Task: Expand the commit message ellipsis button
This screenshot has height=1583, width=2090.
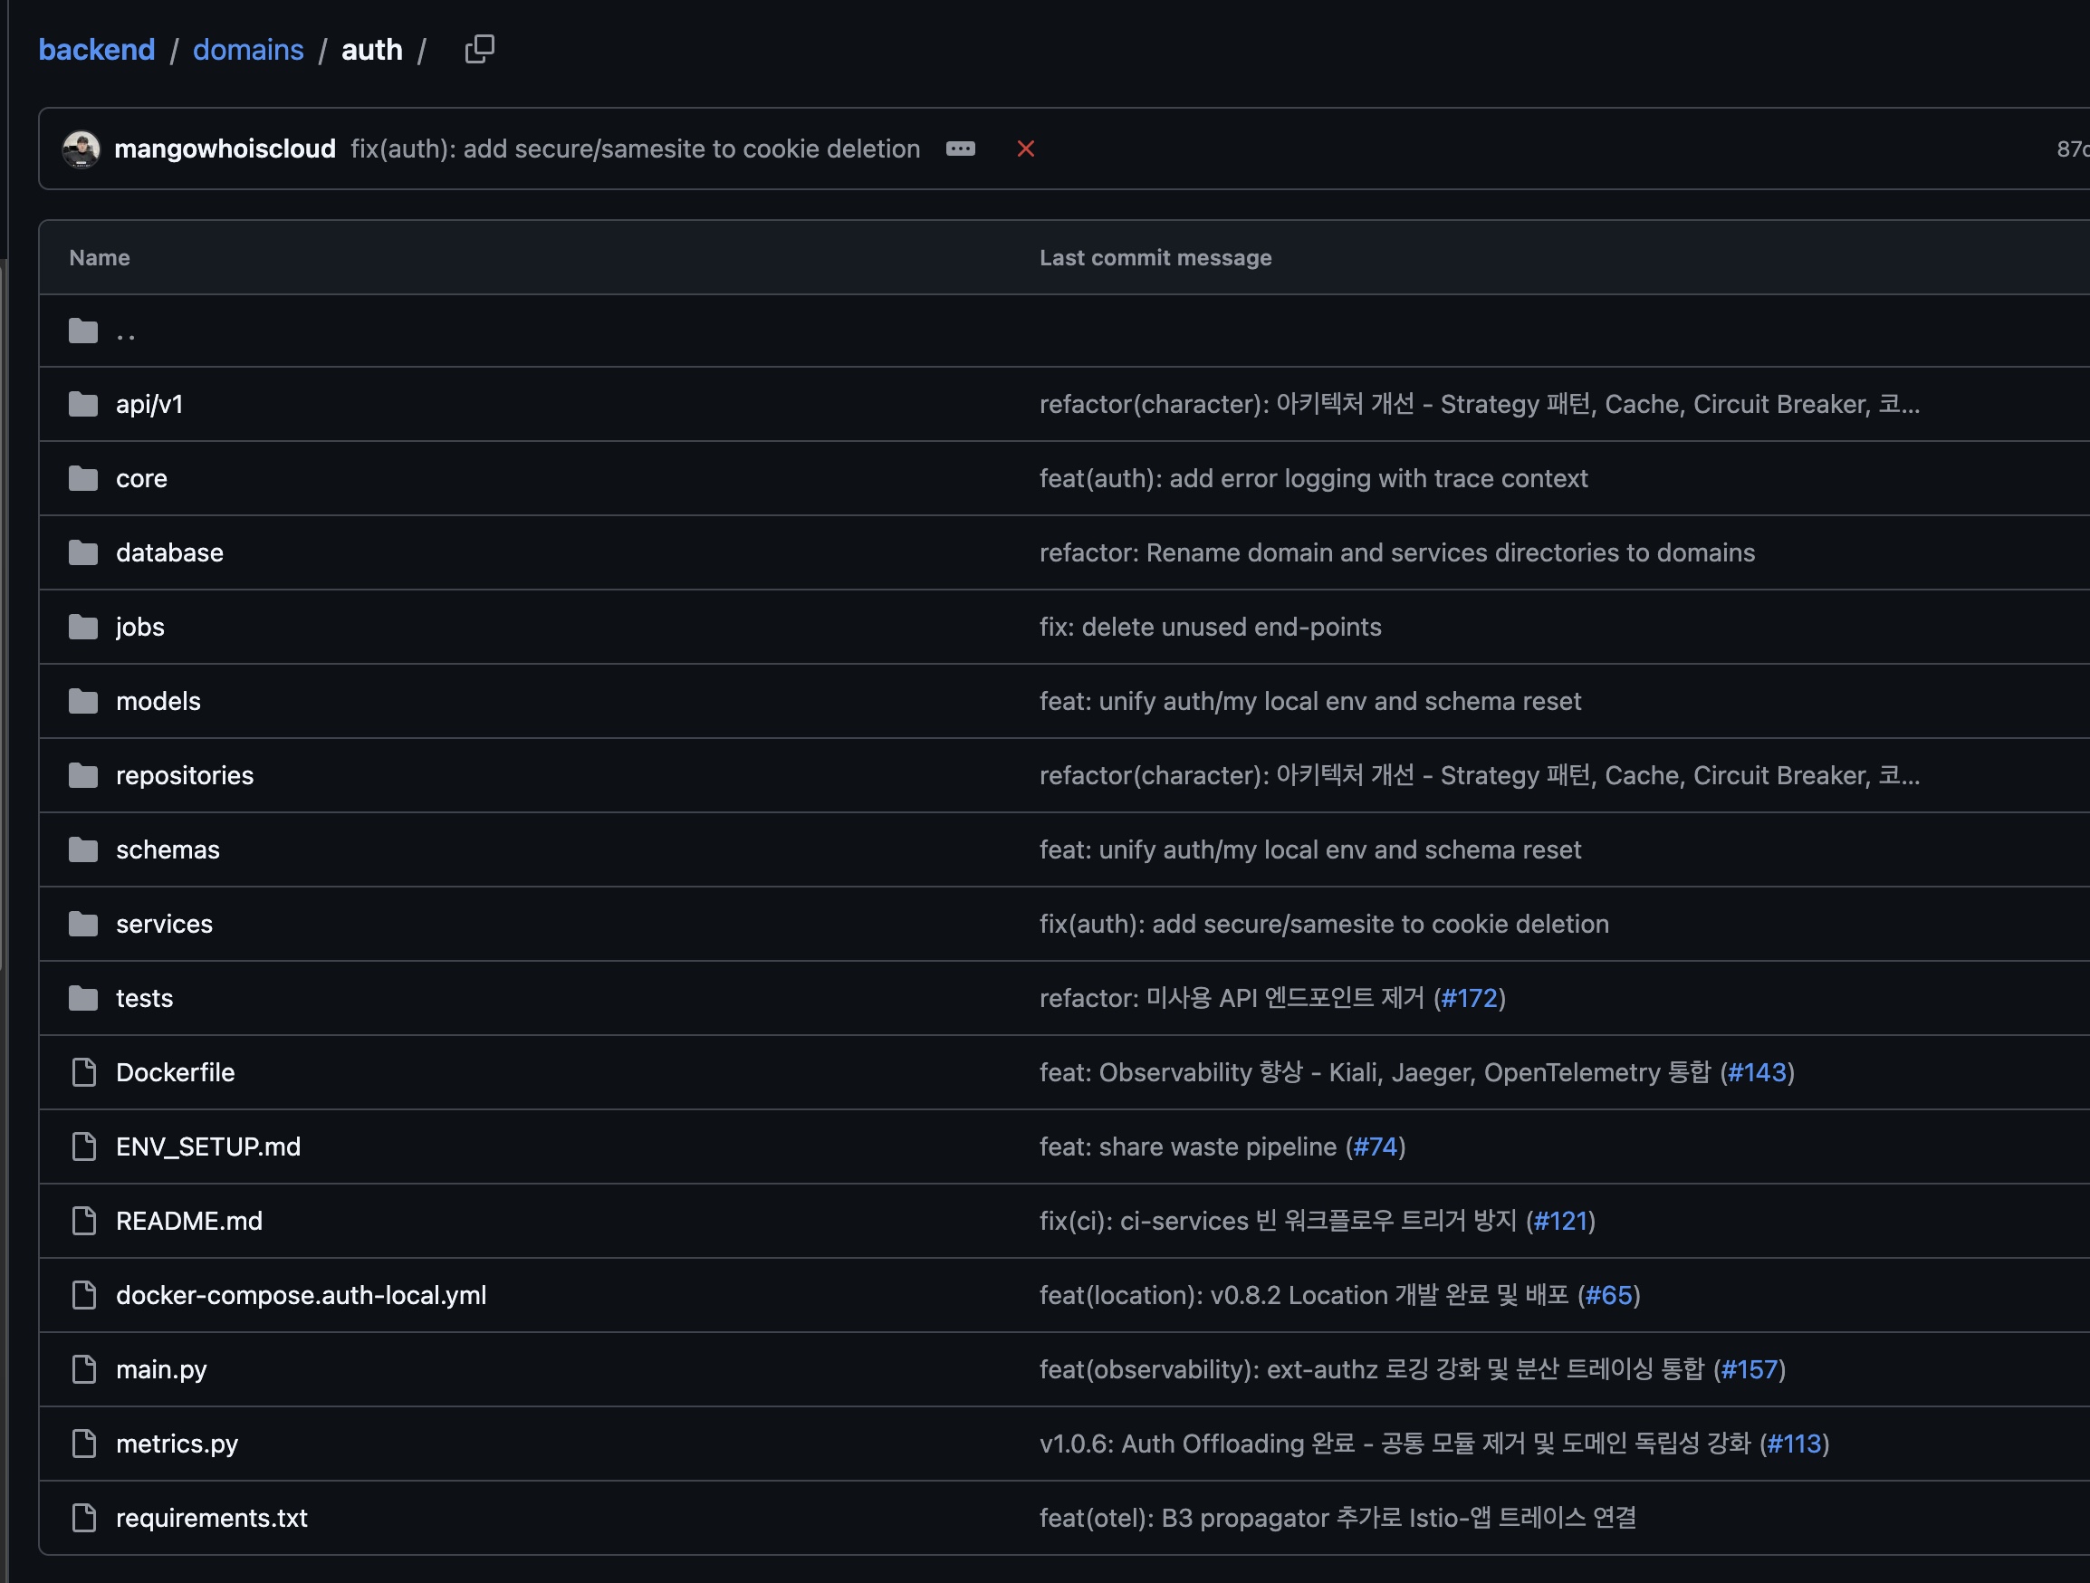Action: [x=960, y=149]
